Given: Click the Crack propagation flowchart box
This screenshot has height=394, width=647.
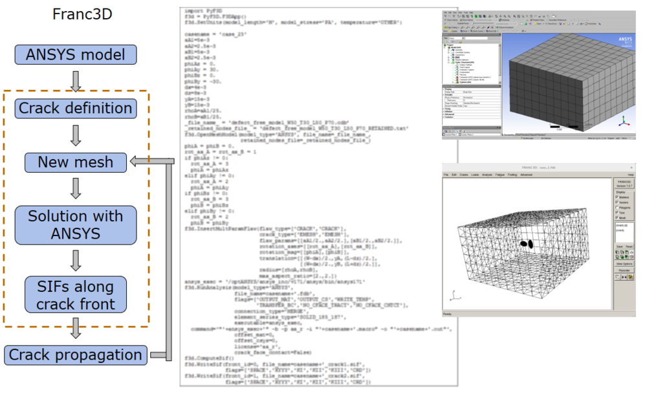Looking at the screenshot, I should point(76,355).
